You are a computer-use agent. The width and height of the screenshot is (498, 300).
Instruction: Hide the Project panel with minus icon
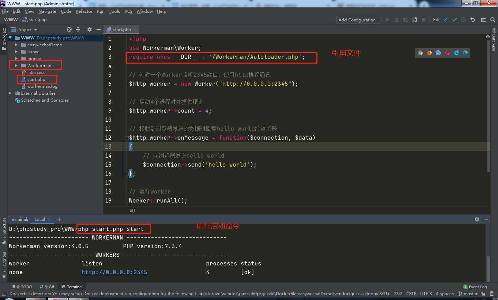click(x=99, y=29)
